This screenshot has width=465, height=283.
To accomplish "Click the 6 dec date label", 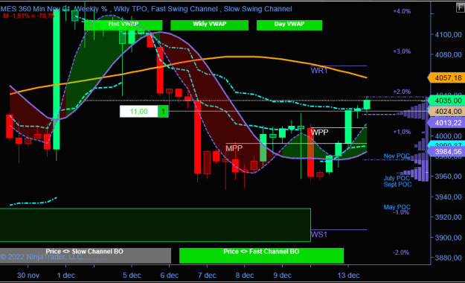I will [x=170, y=276].
